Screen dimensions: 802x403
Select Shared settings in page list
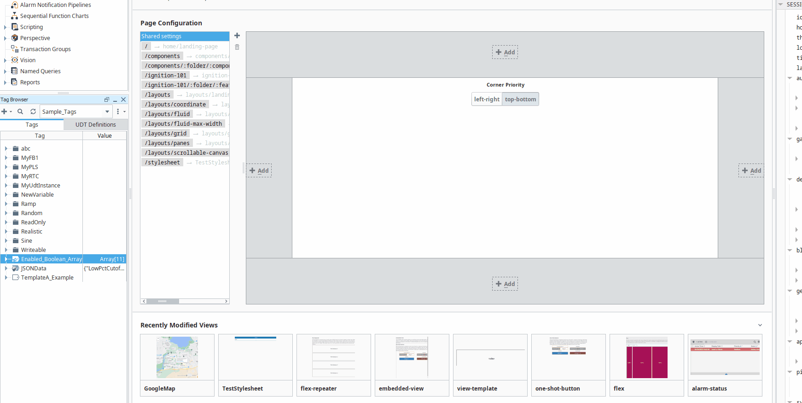coord(185,36)
